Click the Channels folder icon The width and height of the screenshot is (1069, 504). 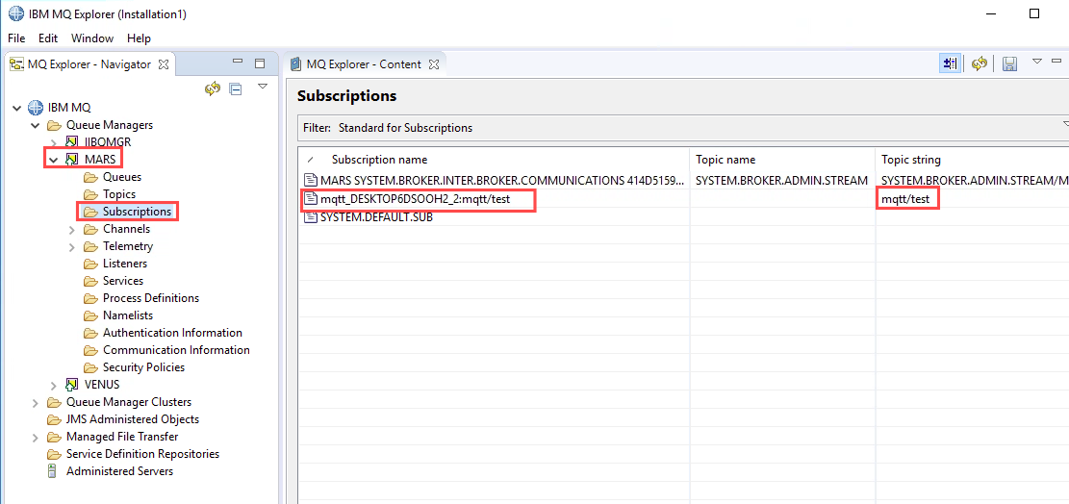90,229
